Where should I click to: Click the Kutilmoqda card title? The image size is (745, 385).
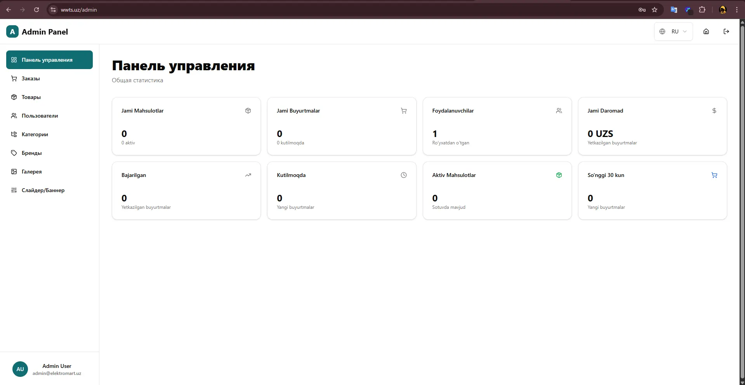click(291, 175)
